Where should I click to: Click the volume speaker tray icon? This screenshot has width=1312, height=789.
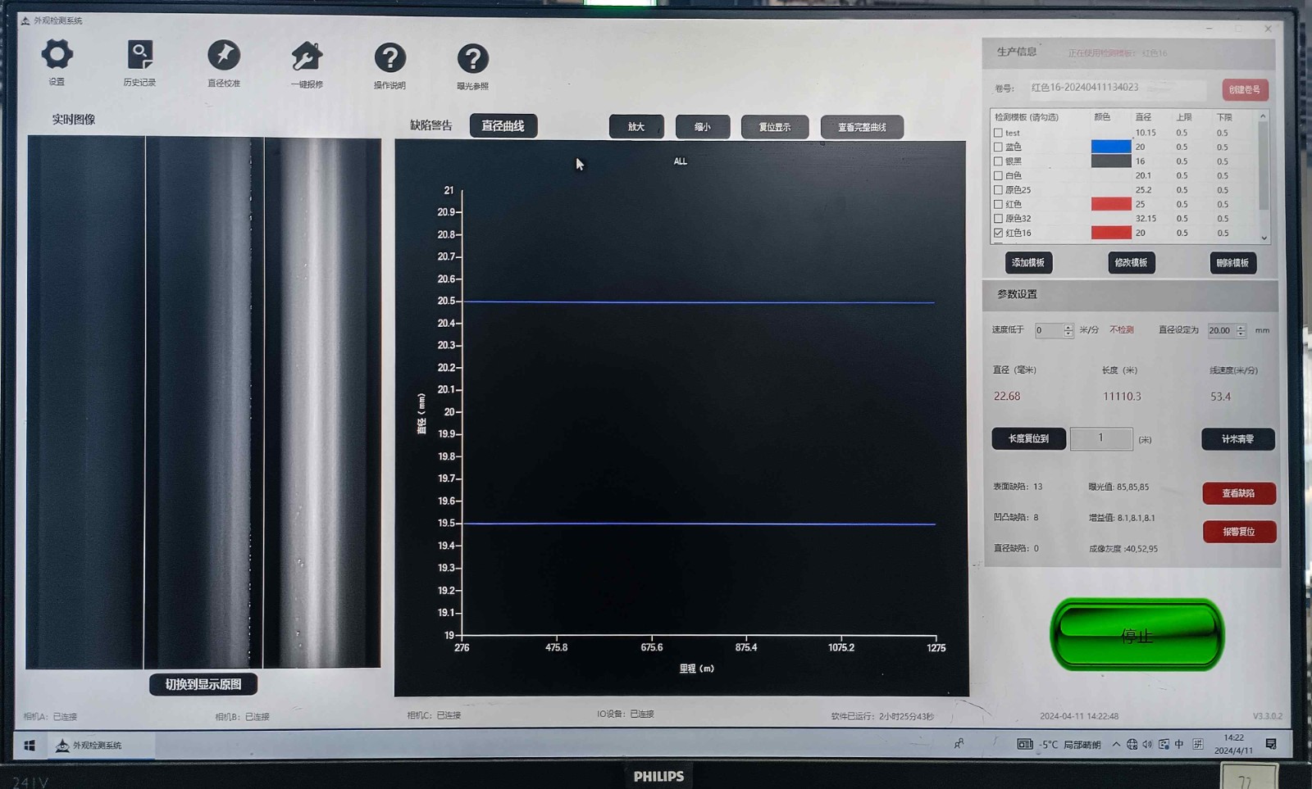point(1147,745)
